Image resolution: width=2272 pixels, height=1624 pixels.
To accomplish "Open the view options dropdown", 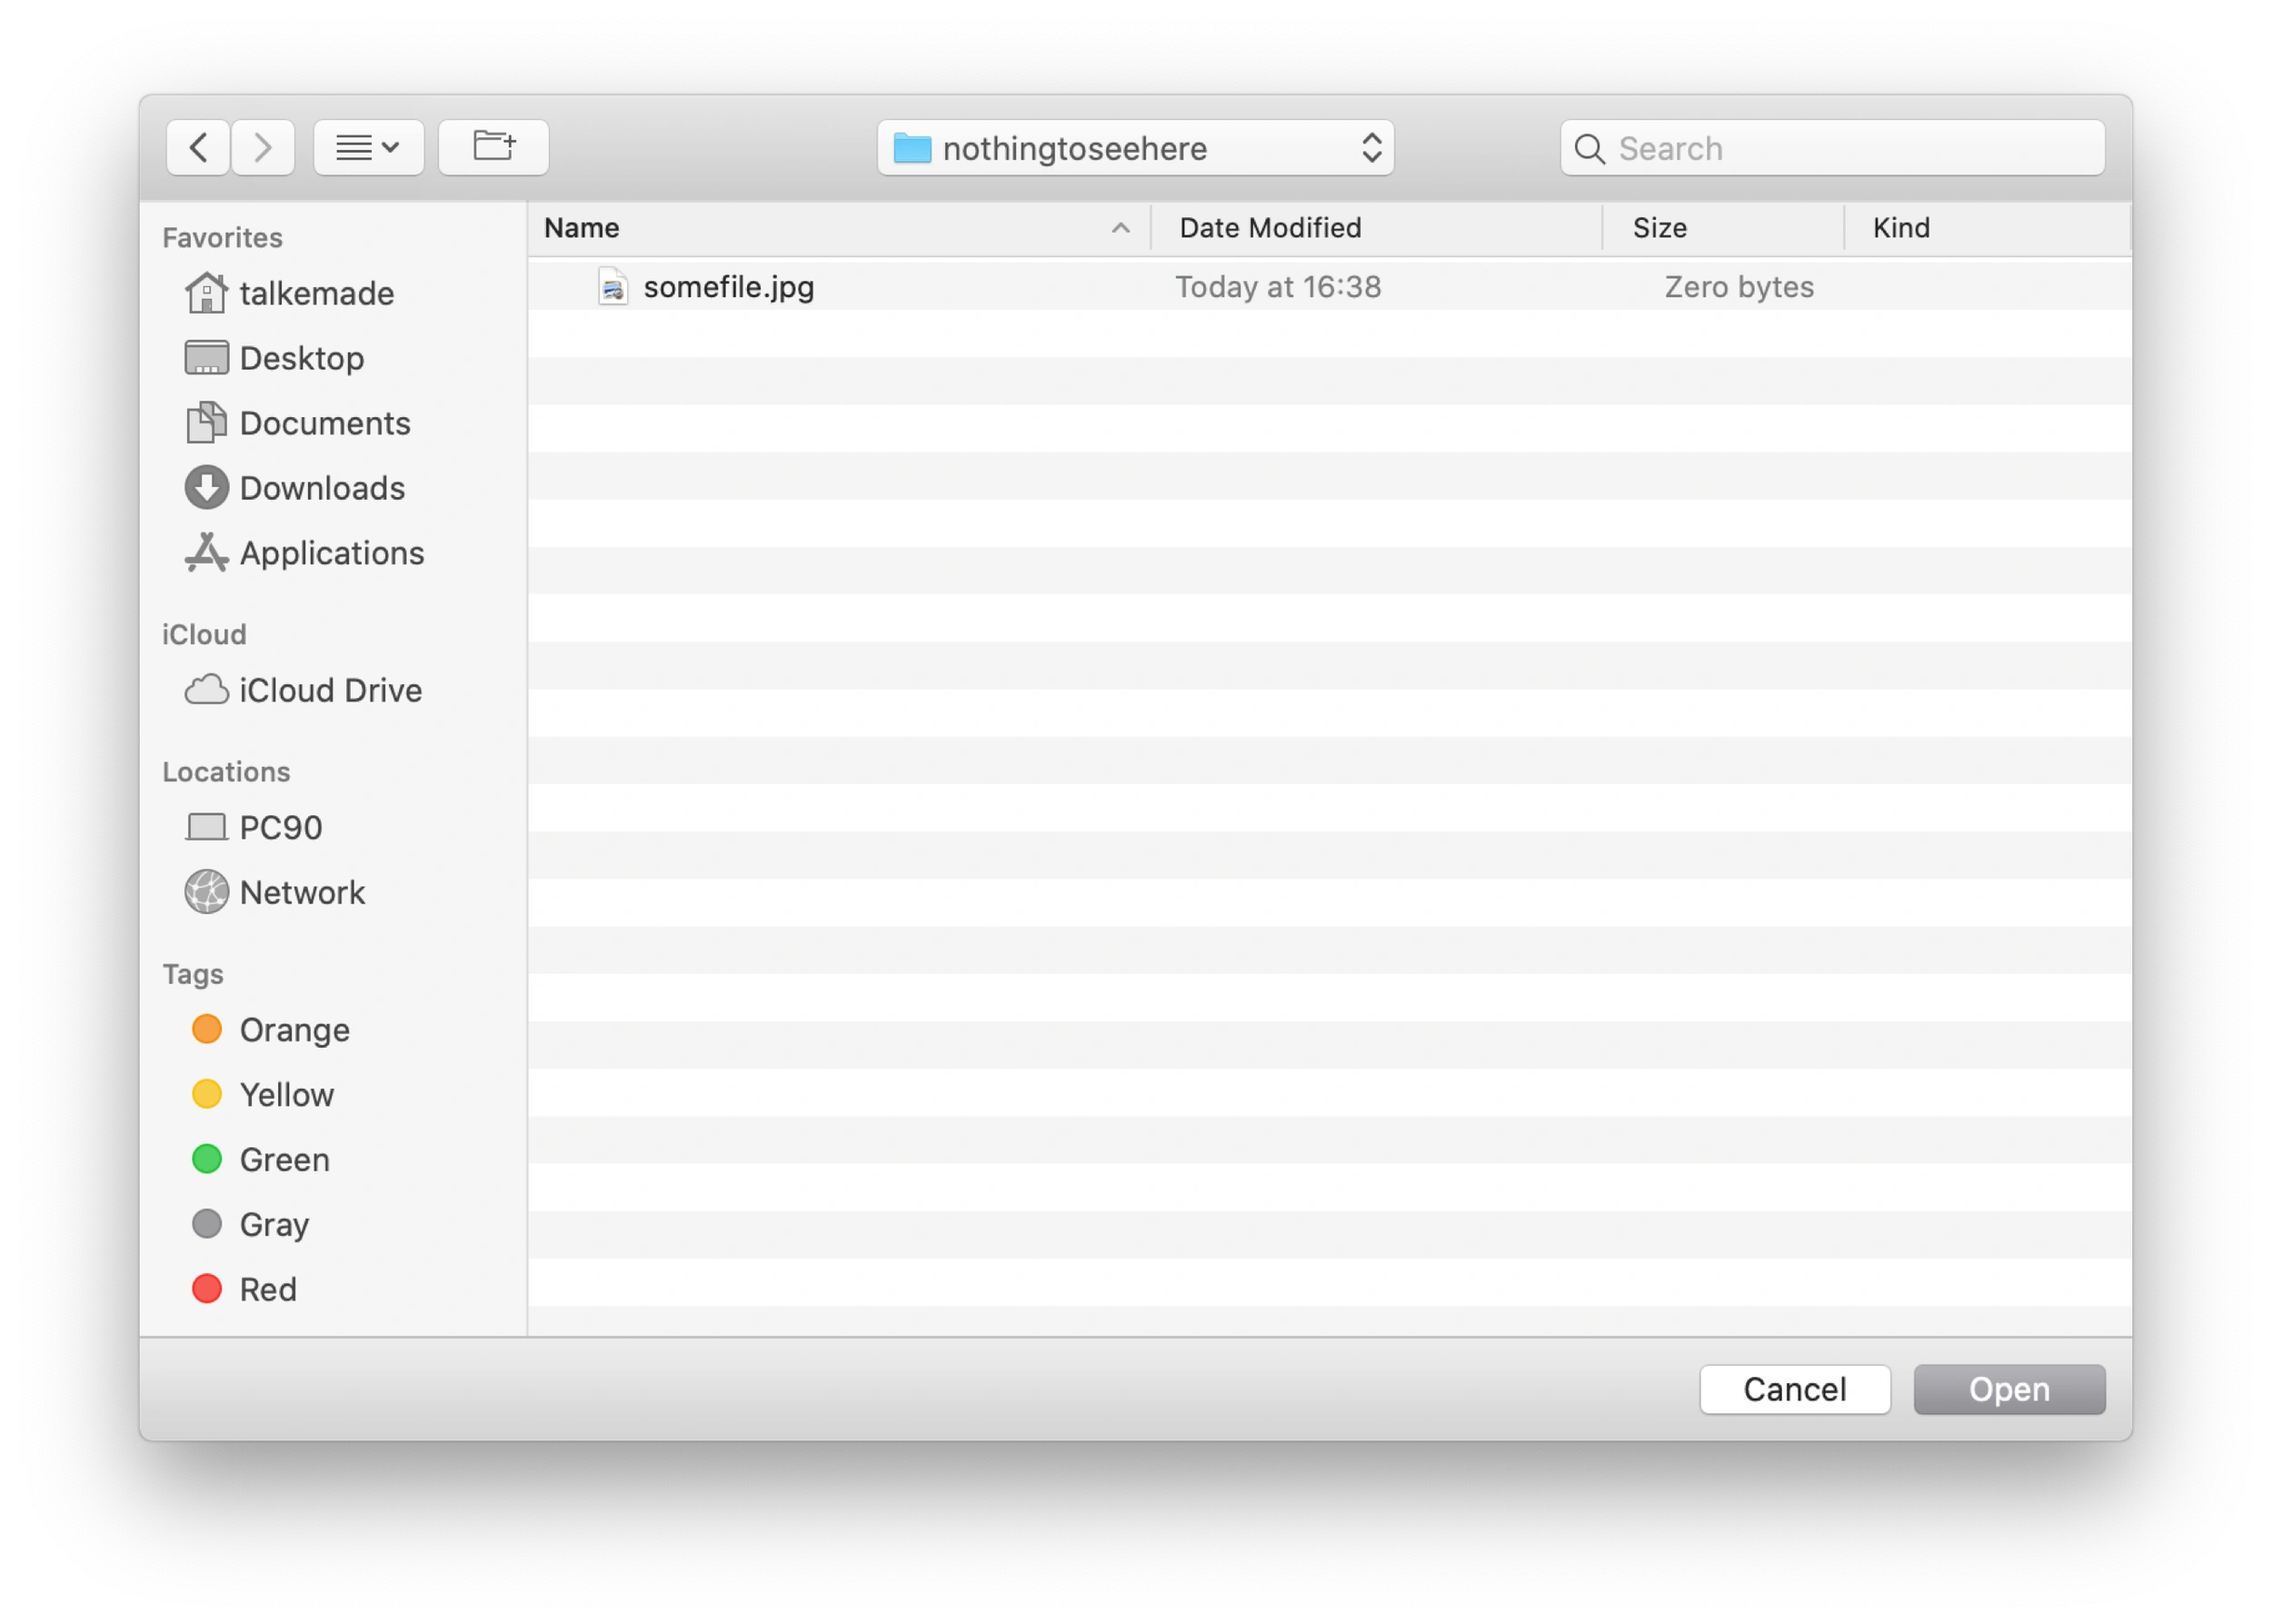I will 368,147.
